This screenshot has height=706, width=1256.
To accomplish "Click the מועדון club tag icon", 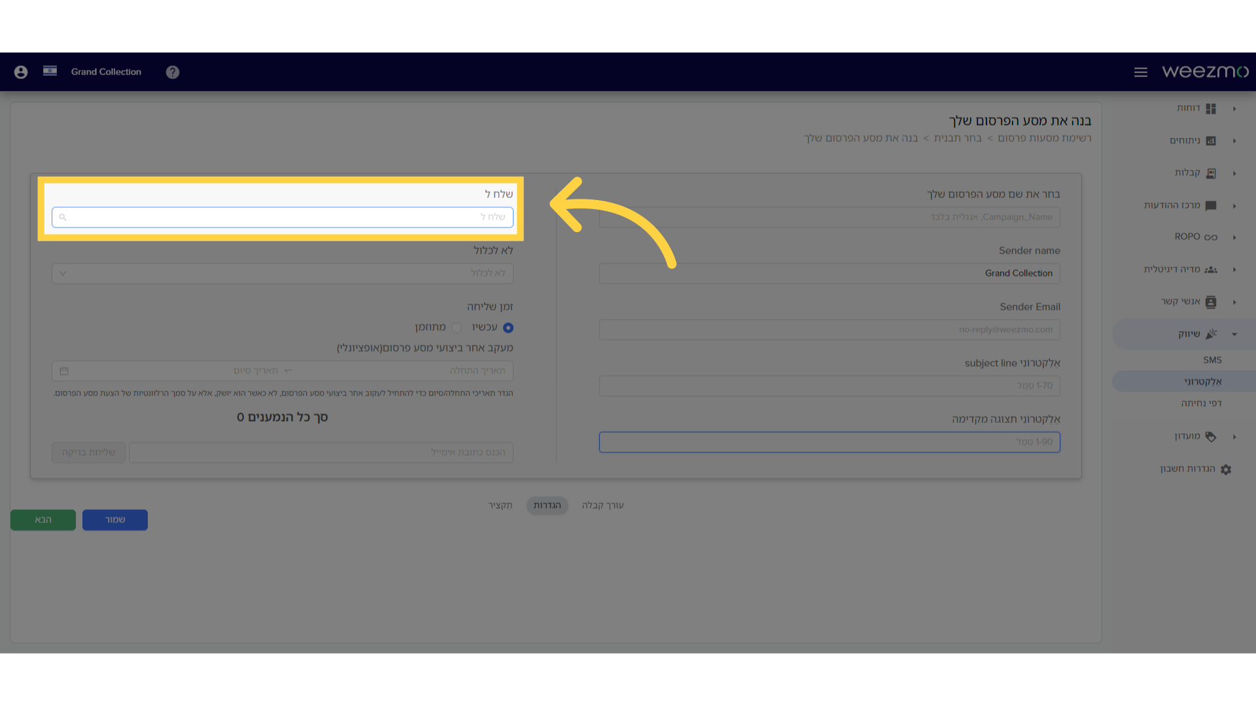I will (1211, 437).
